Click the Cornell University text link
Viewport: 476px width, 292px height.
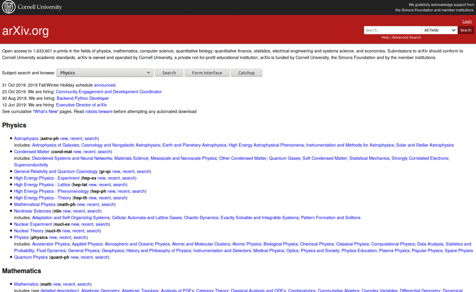40,7
